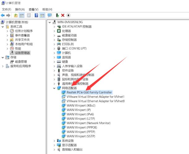This screenshot has width=189, height=154.
Task: Click the up-one-level folder icon
Action: 16,15
